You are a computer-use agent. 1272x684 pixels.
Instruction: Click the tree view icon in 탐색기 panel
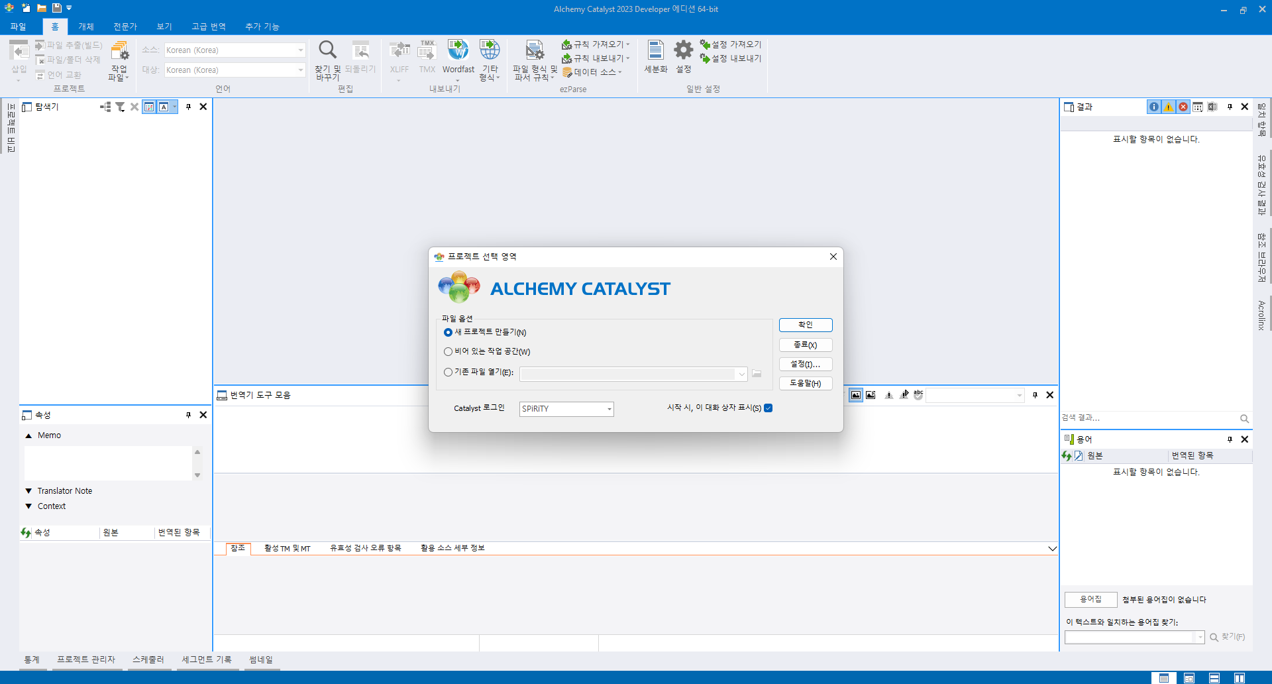click(x=105, y=107)
